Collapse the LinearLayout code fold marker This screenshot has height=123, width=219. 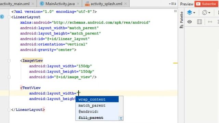(x=9, y=17)
